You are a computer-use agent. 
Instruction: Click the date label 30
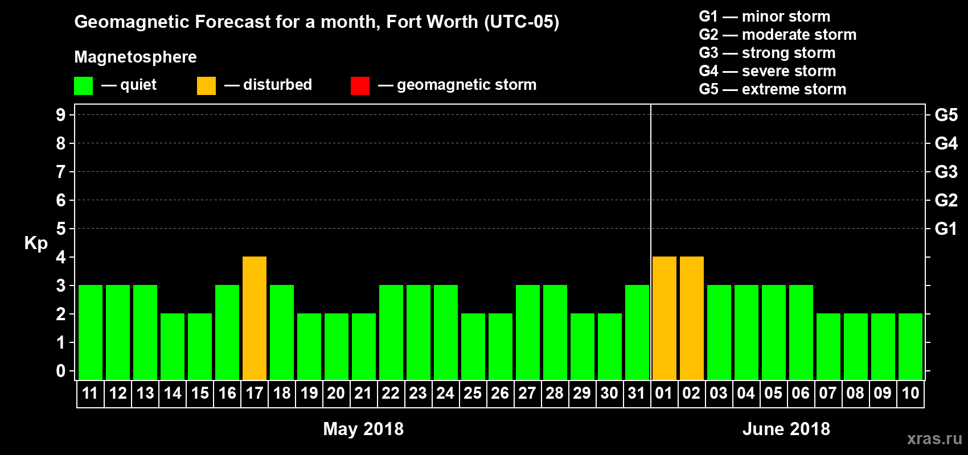609,393
